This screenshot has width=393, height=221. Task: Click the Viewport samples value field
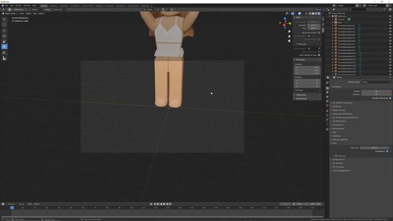pyautogui.click(x=376, y=95)
